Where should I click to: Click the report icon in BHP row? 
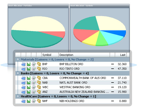point(34,64)
